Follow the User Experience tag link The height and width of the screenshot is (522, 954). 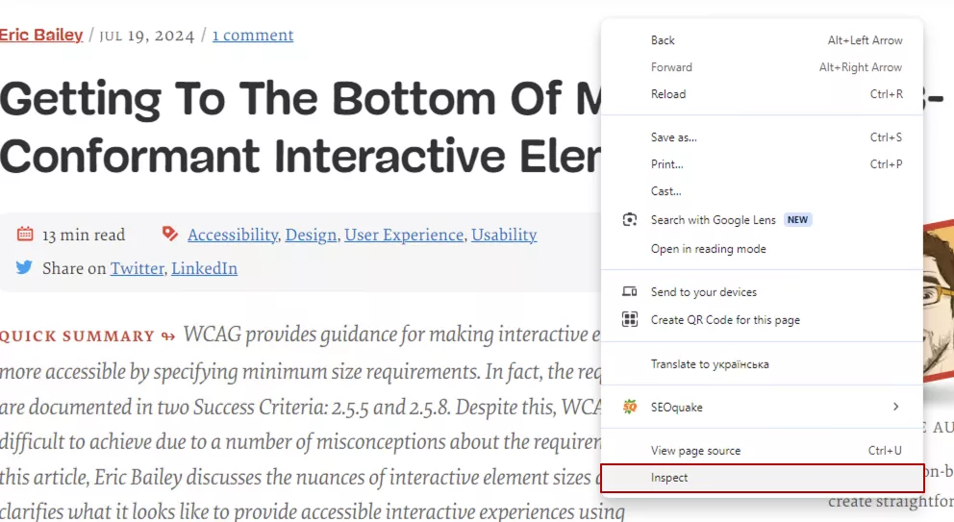point(404,235)
